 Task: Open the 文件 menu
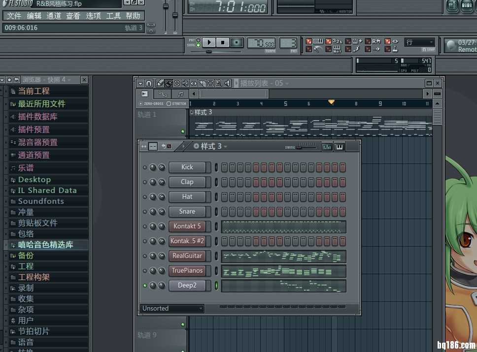click(x=14, y=16)
